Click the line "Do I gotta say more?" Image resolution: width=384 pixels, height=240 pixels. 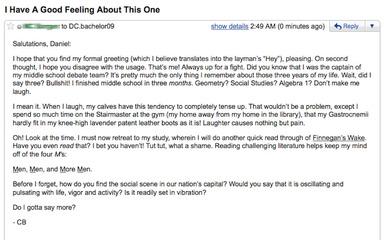[x=44, y=208]
